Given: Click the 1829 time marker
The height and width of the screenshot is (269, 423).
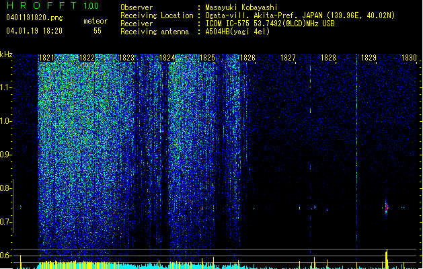Looking at the screenshot, I should pos(369,58).
